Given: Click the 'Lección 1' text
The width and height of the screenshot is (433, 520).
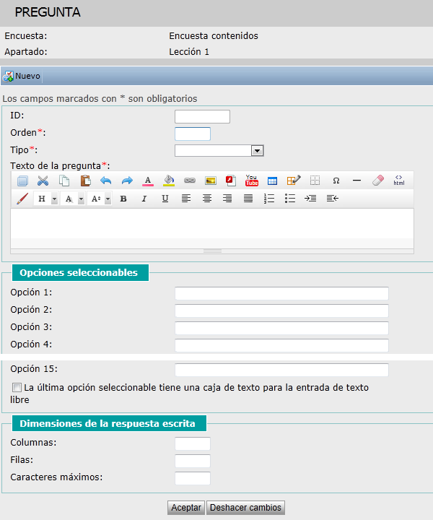Looking at the screenshot, I should pyautogui.click(x=189, y=52).
